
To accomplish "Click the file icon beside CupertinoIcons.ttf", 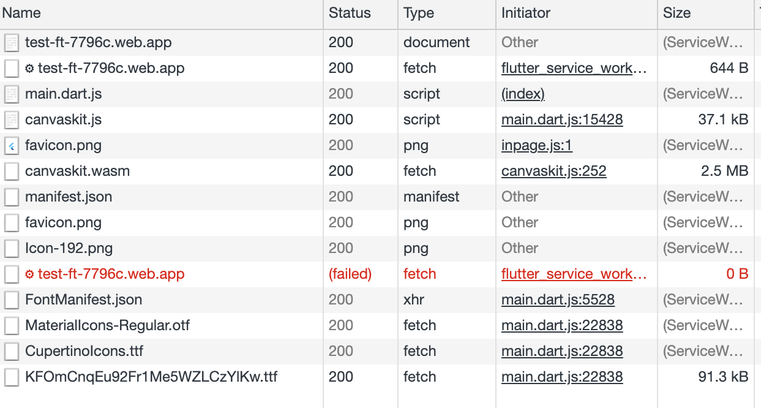I will tap(12, 352).
